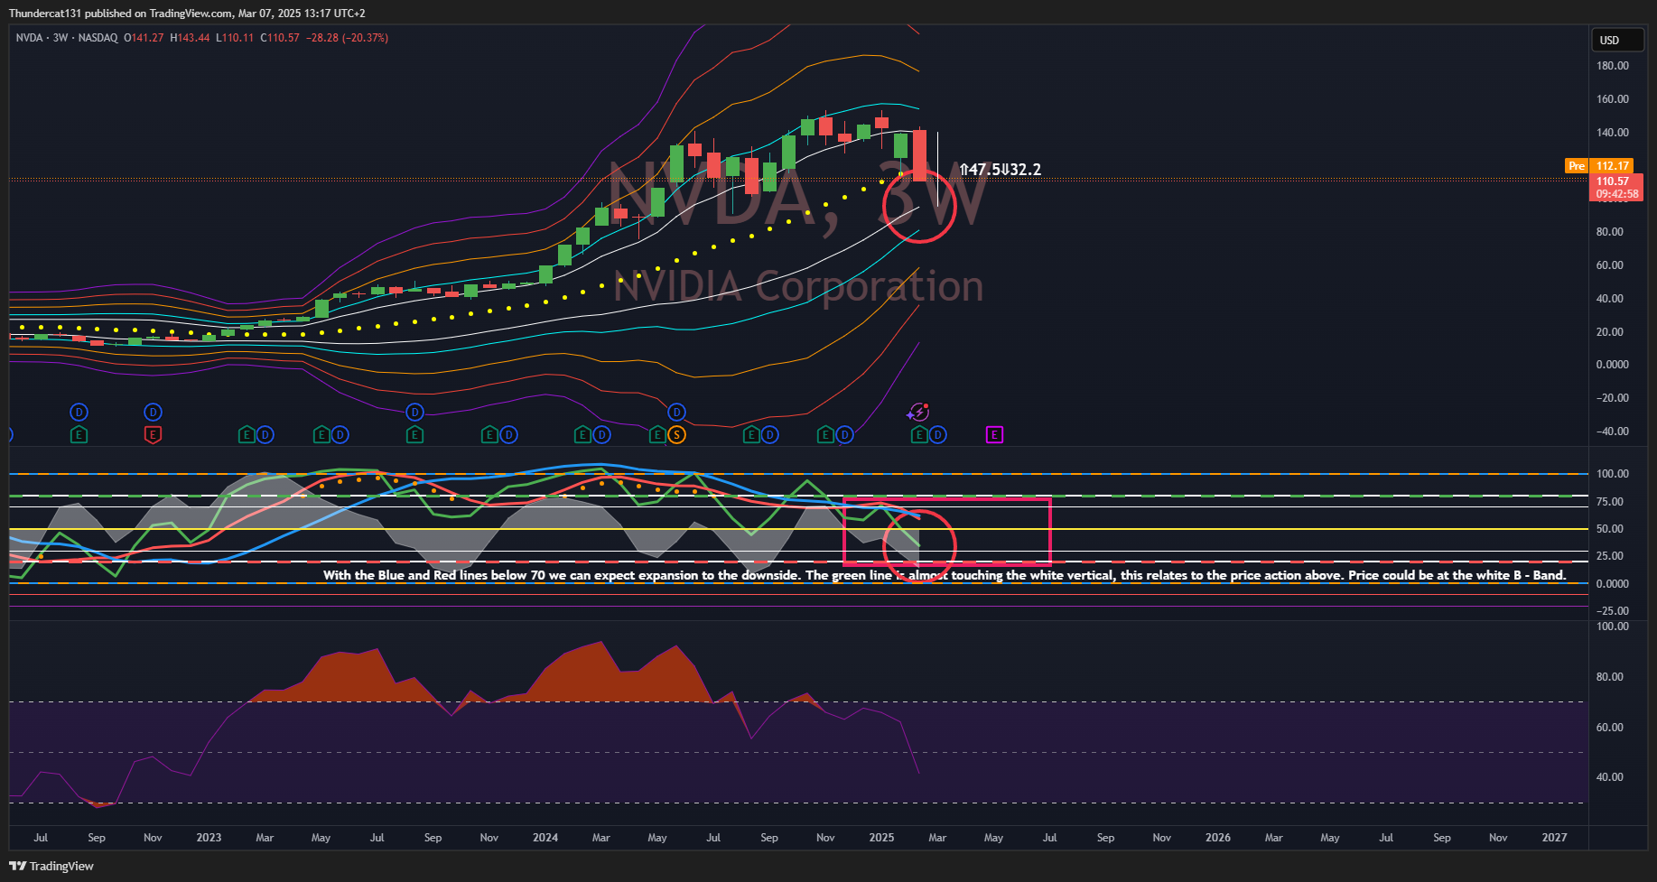Click the H143.44 high value in the legend

pos(190,38)
